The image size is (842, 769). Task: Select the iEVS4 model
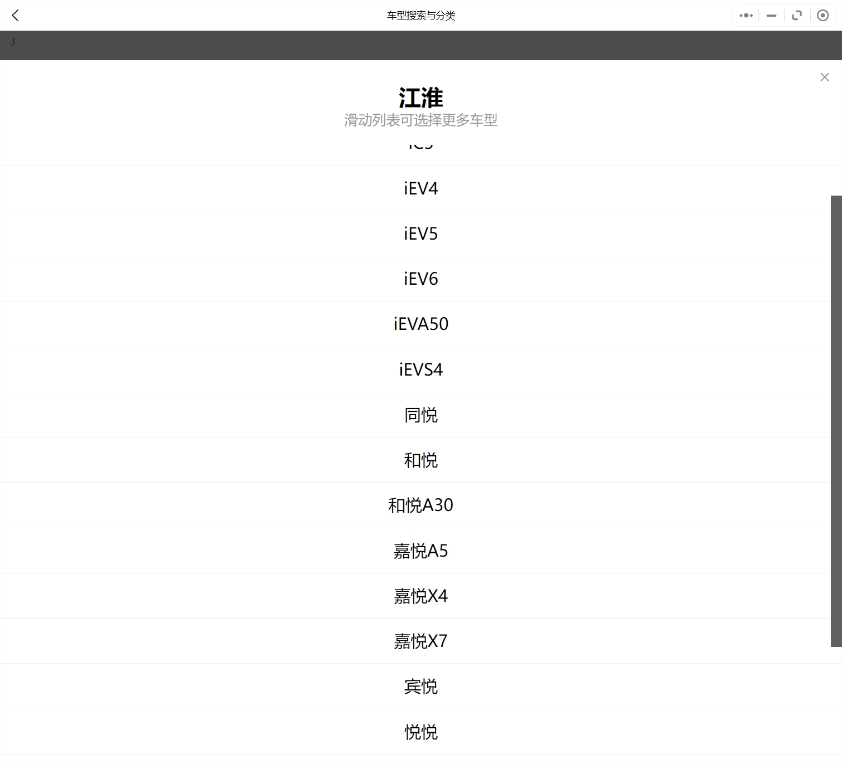coord(420,369)
